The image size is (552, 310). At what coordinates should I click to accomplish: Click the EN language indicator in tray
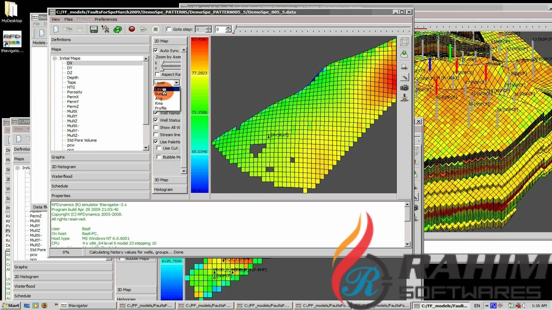tap(477, 306)
